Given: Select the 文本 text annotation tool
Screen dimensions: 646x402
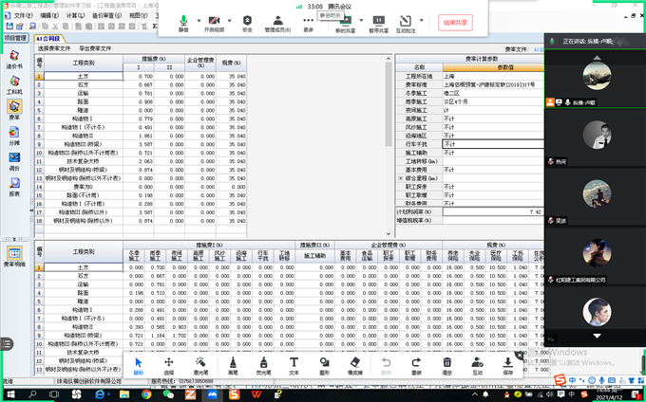Looking at the screenshot, I should [294, 365].
